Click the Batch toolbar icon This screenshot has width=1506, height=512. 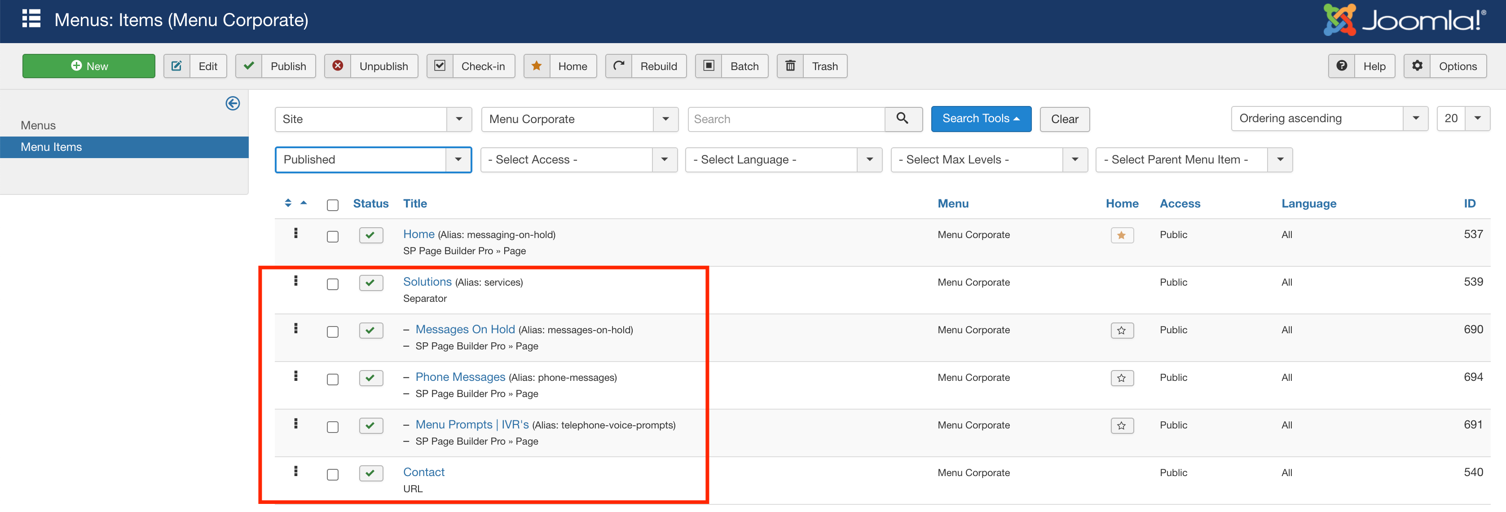tap(708, 66)
